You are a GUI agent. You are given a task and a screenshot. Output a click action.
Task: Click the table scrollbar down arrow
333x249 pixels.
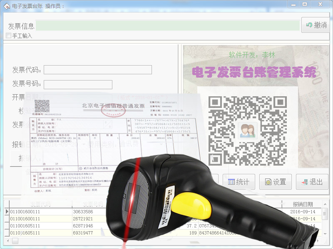[x=325, y=234]
